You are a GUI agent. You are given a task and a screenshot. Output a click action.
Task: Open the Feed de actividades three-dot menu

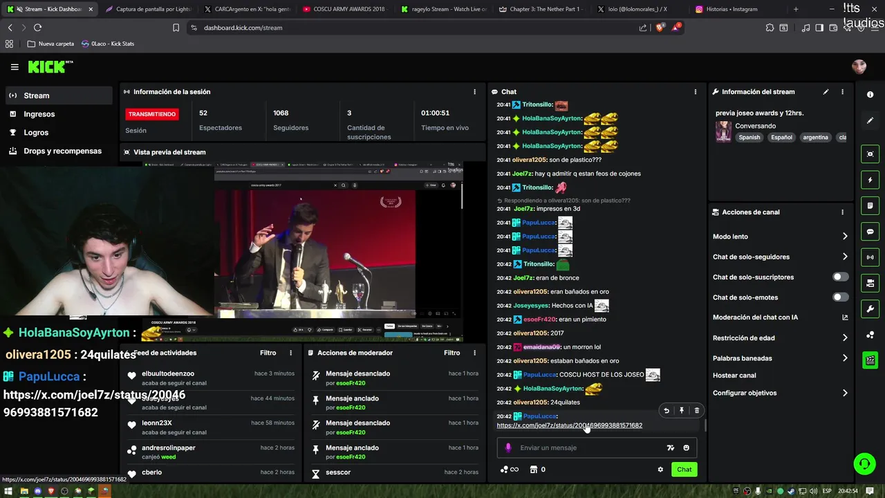click(x=290, y=353)
